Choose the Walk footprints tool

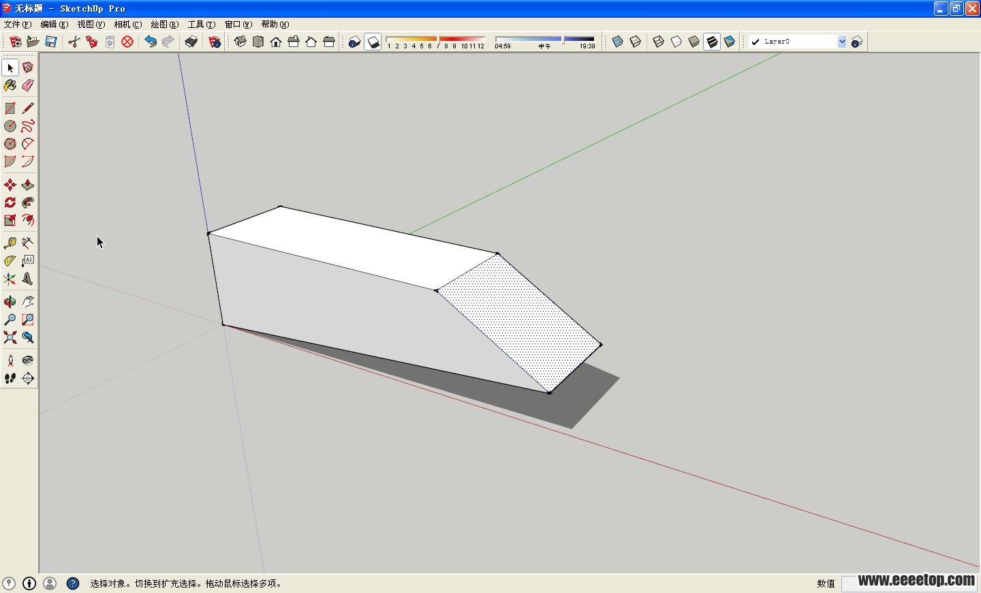[10, 378]
